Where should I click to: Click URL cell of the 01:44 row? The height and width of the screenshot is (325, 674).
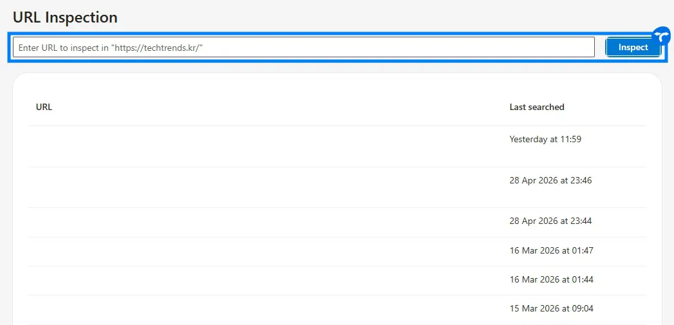[257, 280]
